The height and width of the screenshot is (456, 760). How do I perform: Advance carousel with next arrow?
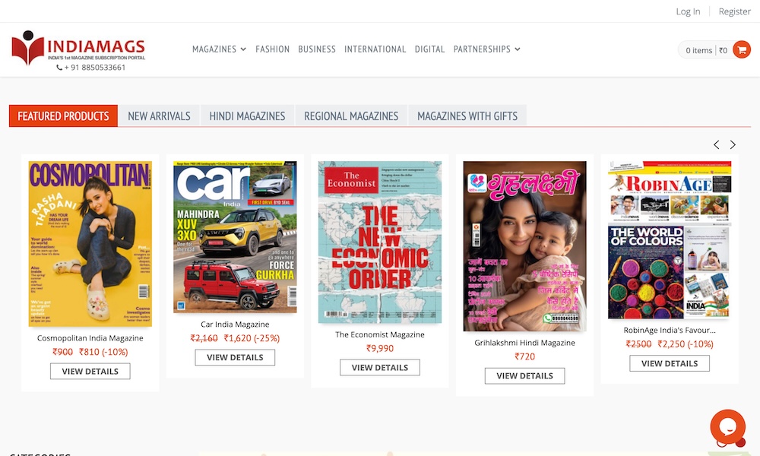coord(733,144)
